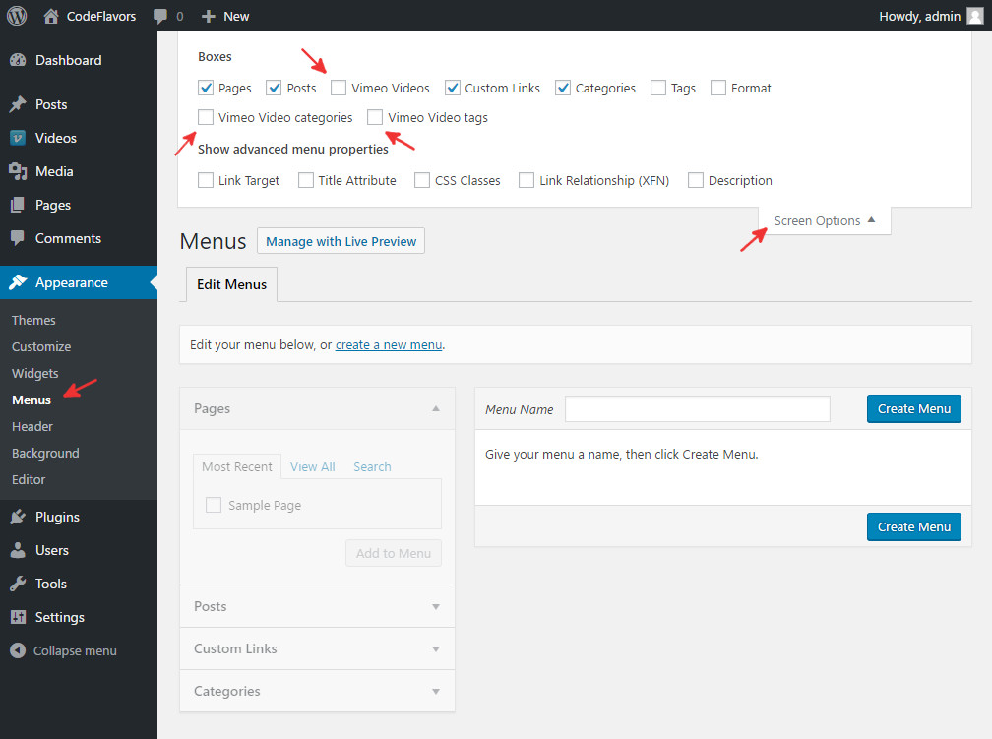The image size is (992, 739).
Task: Switch to Search pages tab
Action: (372, 467)
